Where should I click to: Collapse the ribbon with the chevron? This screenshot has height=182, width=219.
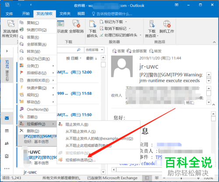[x=214, y=42]
